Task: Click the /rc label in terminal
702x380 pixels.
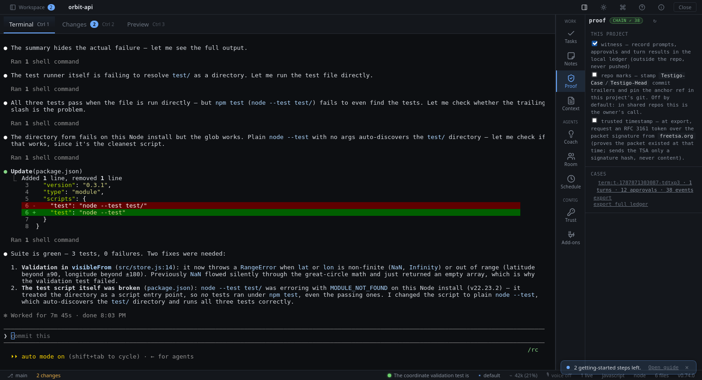Action: click(533, 350)
